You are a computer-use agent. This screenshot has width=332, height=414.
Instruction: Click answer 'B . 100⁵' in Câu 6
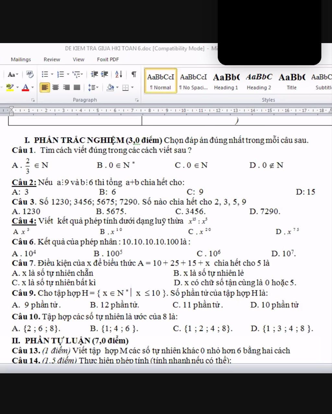tap(108, 253)
